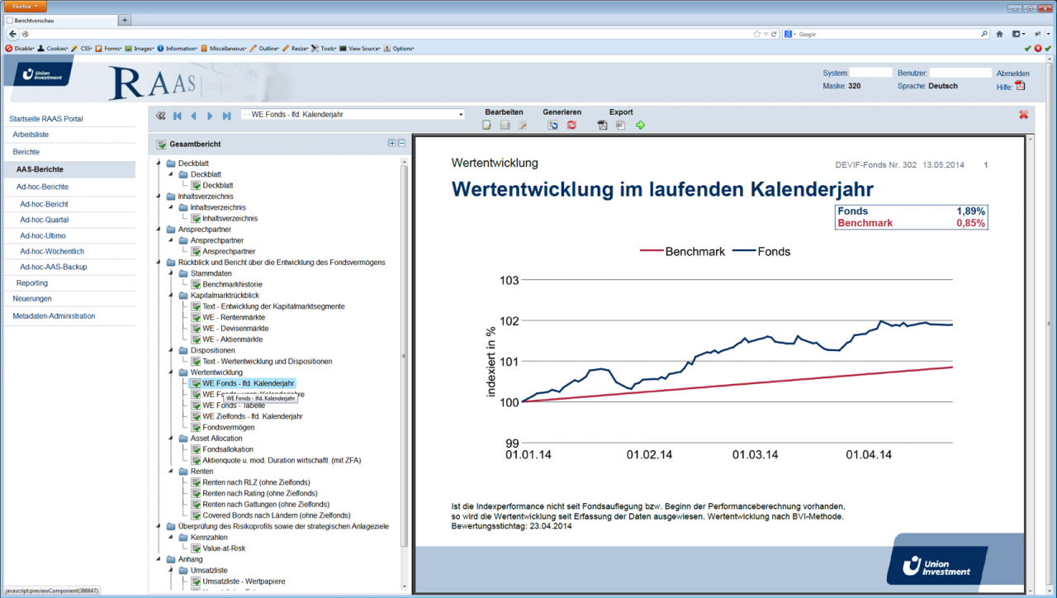
Task: Select the Berichtvorschau browser tab
Action: point(59,19)
